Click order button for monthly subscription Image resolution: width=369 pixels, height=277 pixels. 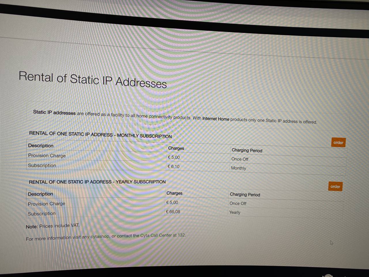pos(338,143)
